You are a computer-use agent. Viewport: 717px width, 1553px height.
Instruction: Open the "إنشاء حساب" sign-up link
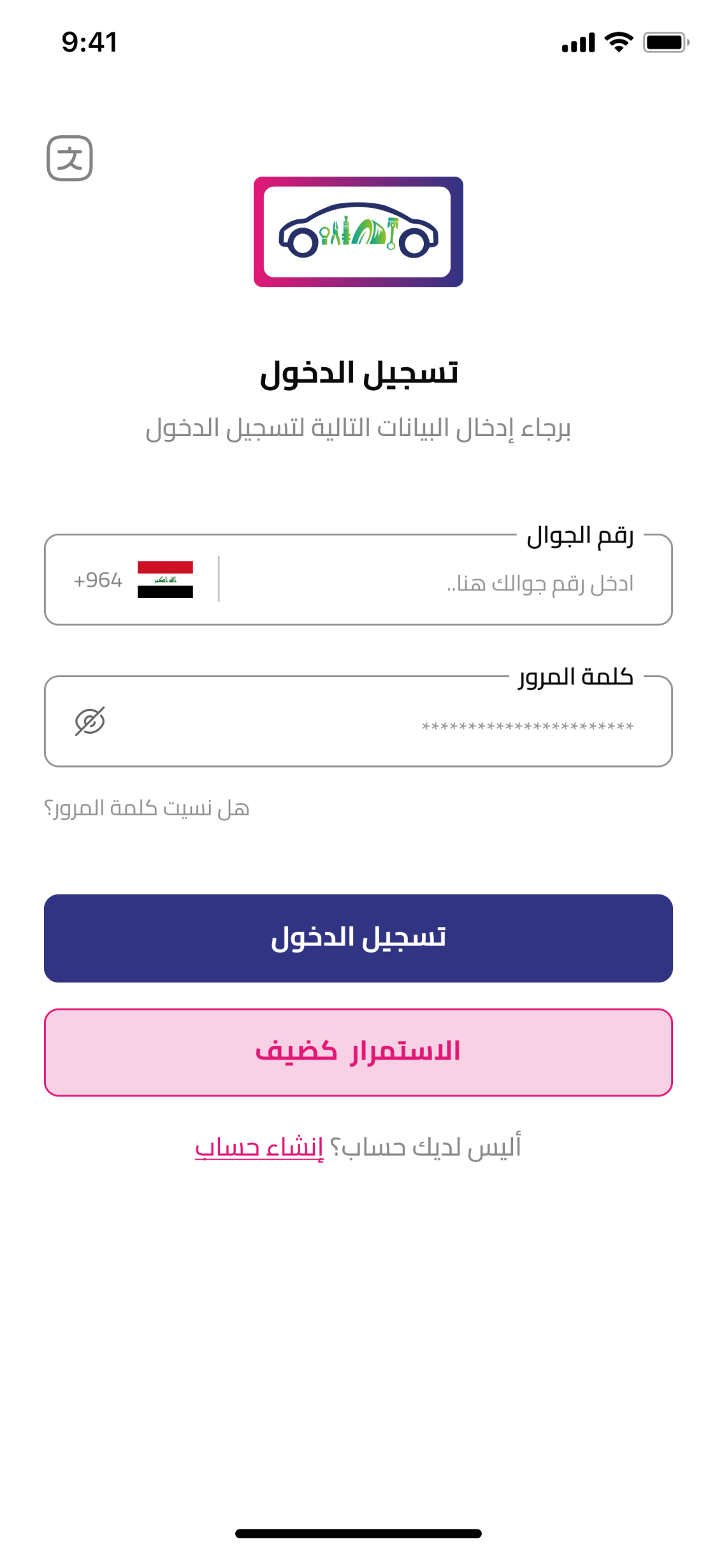coord(259,1148)
